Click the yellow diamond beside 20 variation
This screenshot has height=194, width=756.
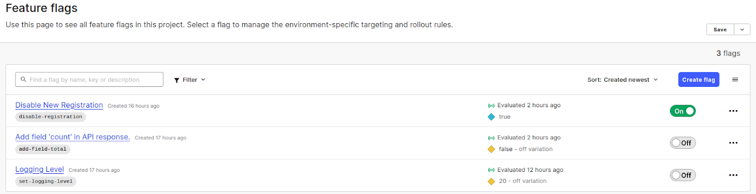491,181
